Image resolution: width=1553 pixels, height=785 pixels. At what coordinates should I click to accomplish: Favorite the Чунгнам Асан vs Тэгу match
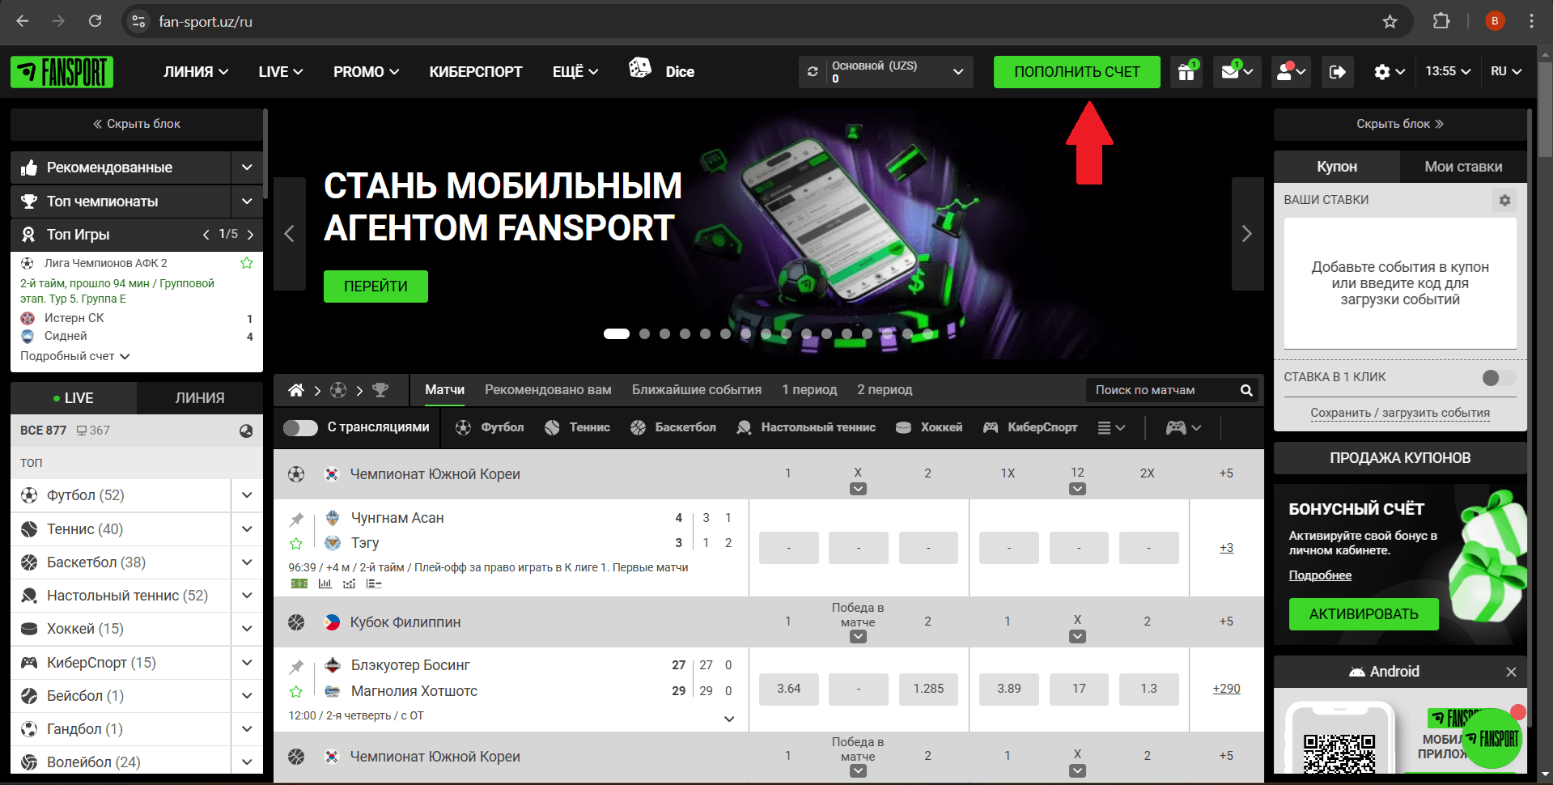pos(296,543)
